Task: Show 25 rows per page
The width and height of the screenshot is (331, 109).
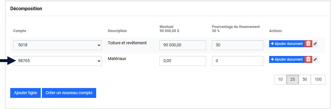Action: click(x=293, y=79)
